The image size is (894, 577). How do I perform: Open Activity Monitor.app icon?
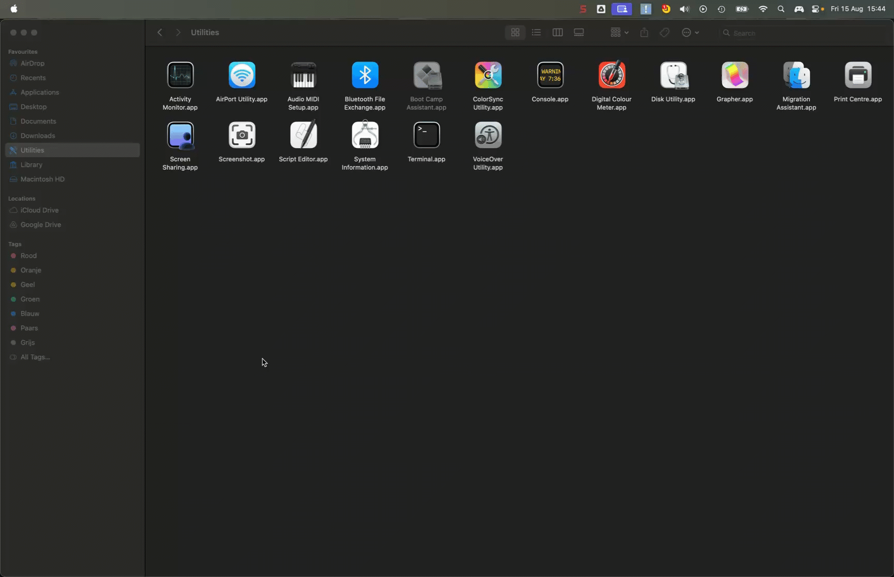click(x=180, y=75)
